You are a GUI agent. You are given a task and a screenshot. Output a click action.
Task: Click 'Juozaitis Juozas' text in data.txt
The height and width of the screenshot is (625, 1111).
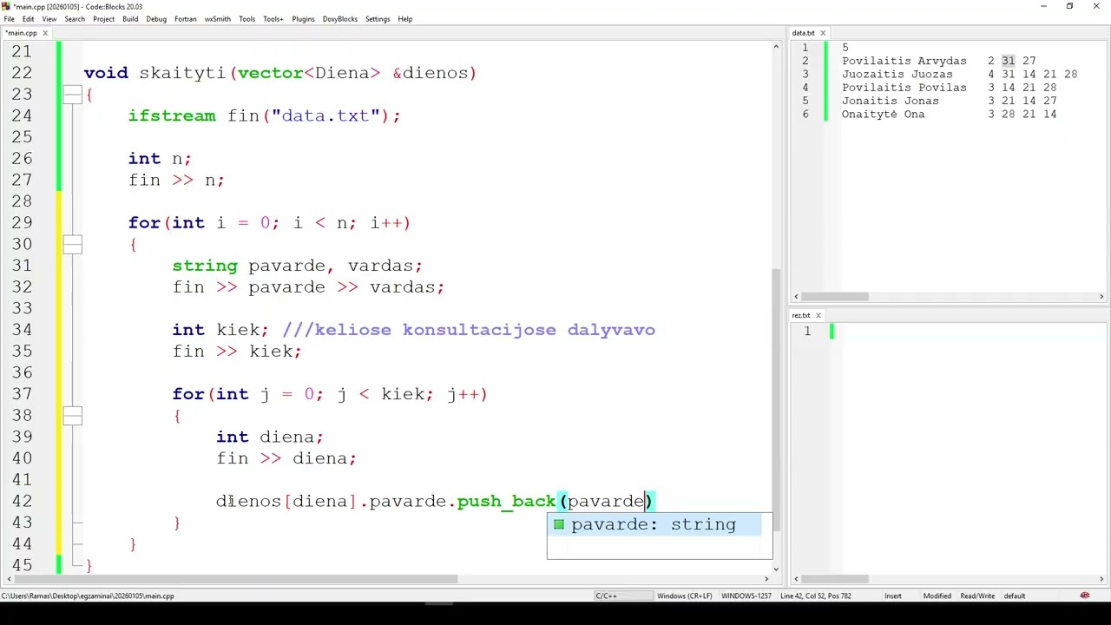pyautogui.click(x=897, y=75)
